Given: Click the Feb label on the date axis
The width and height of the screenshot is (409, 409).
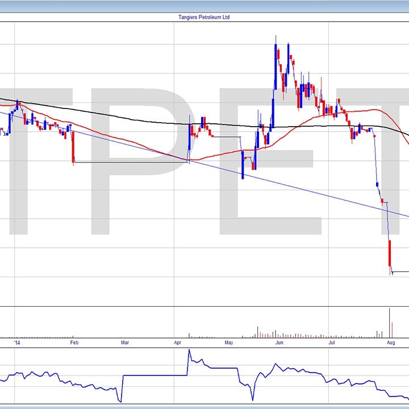Looking at the screenshot, I should [x=73, y=343].
